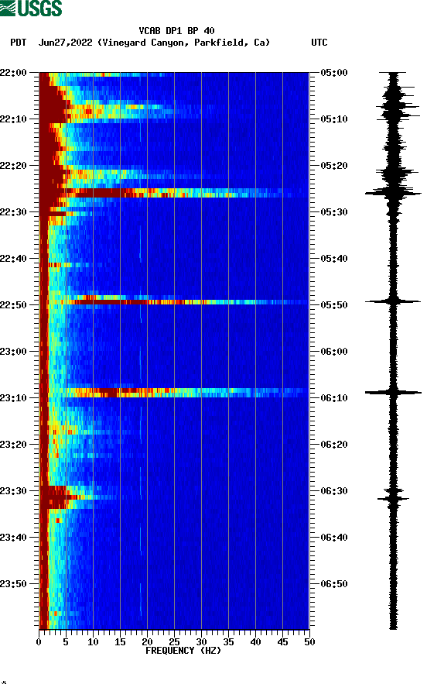Click the 15 Hz frequency tick label
427x691 pixels.
[120, 642]
